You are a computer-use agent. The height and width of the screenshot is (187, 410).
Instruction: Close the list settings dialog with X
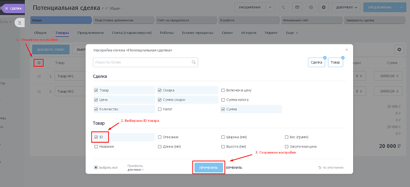(347, 50)
